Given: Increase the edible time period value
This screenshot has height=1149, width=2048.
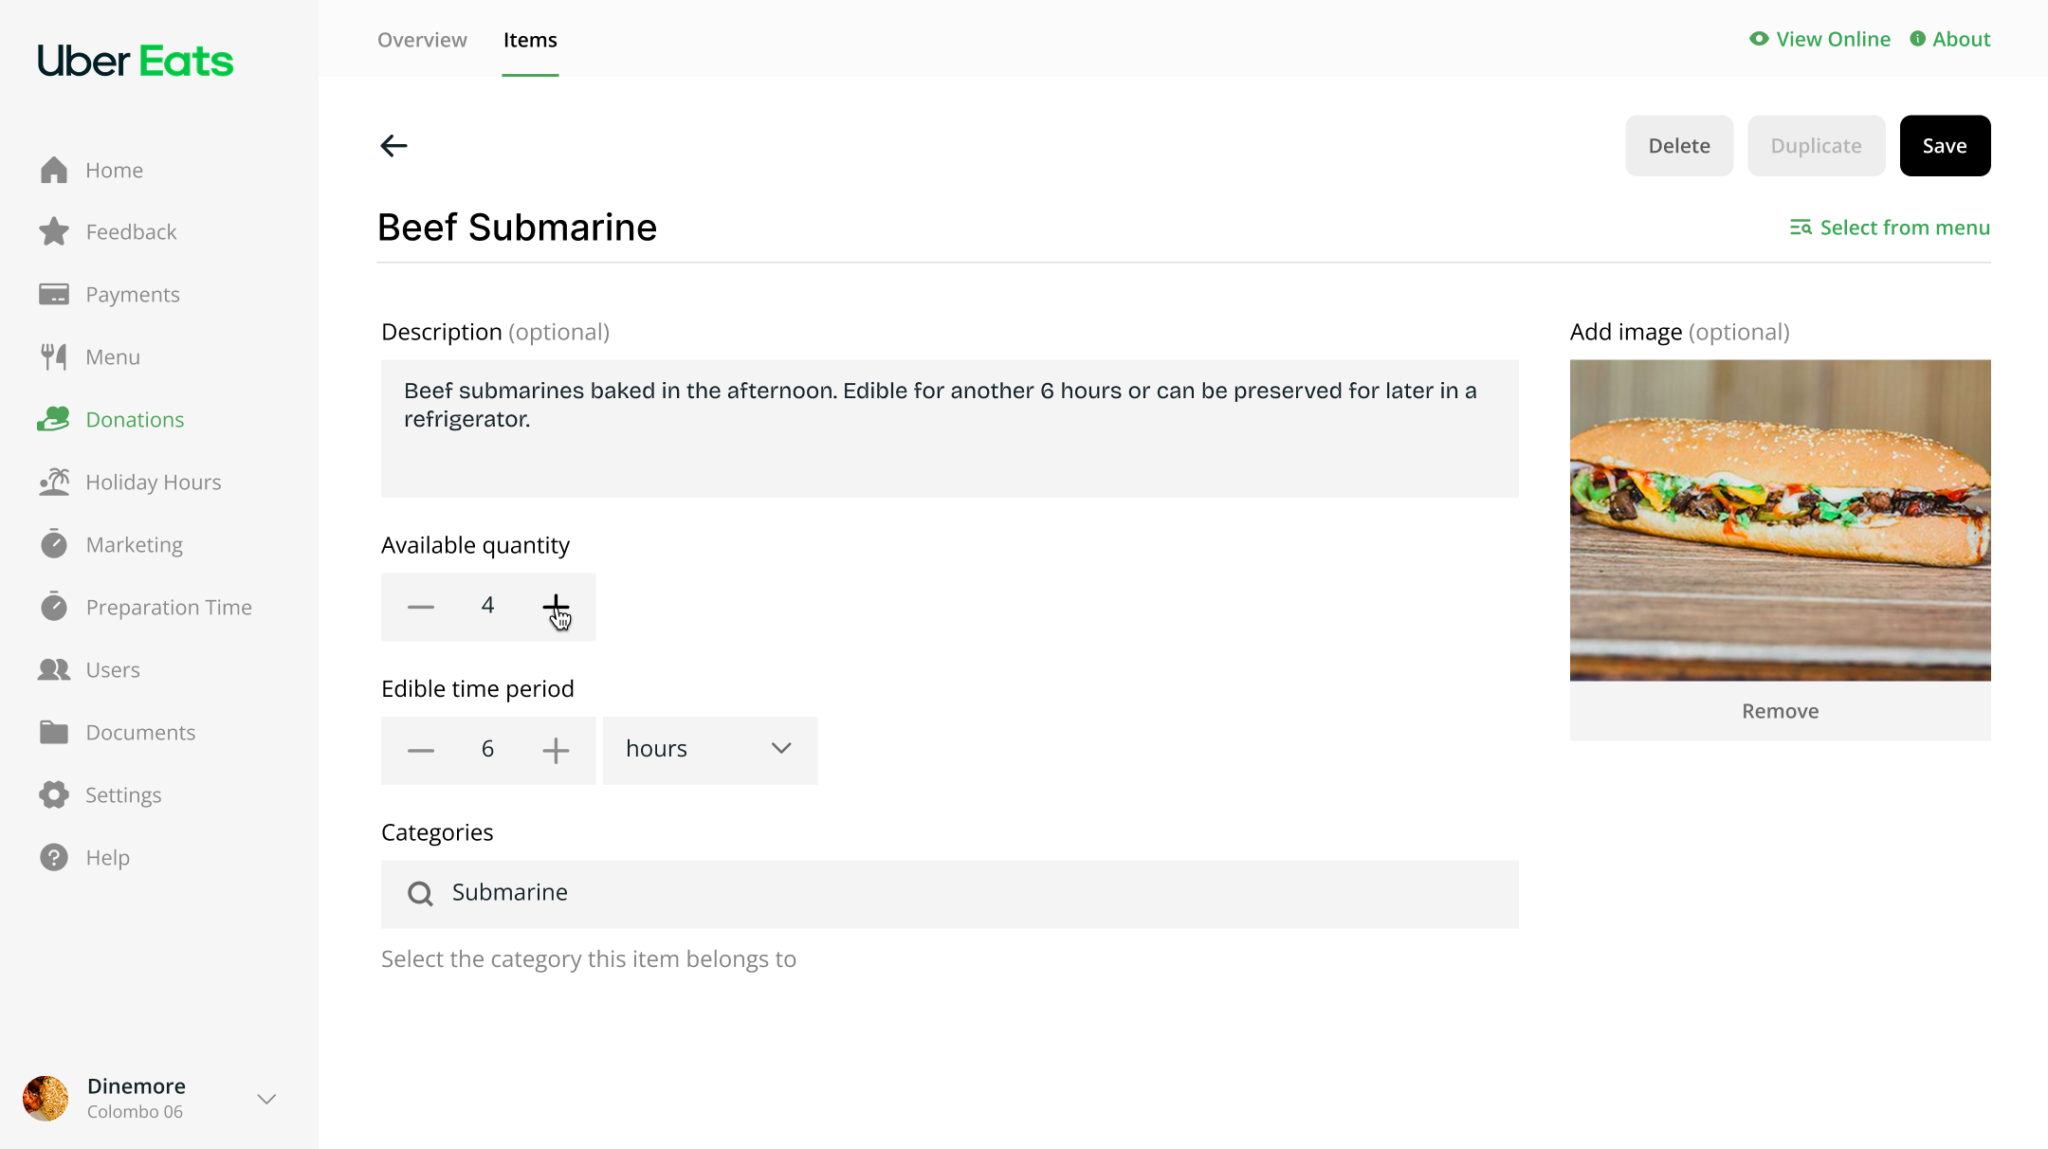Looking at the screenshot, I should 556,750.
